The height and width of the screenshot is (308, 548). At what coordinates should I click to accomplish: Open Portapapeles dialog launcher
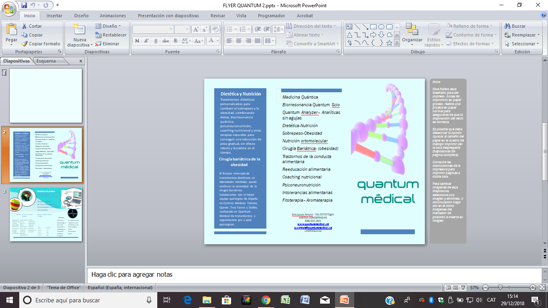pos(60,52)
